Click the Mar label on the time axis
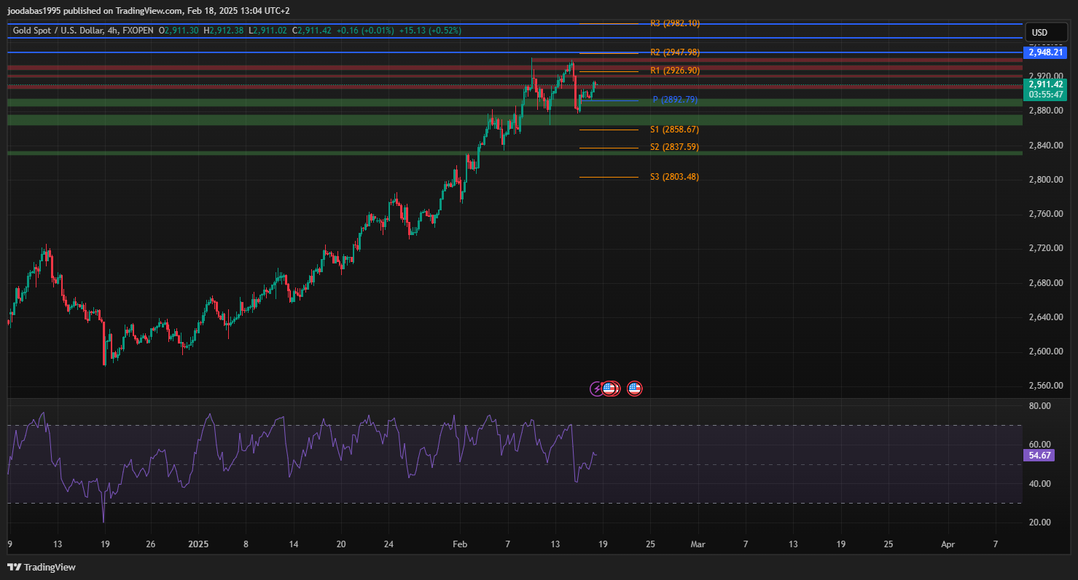The width and height of the screenshot is (1078, 580). tap(698, 544)
